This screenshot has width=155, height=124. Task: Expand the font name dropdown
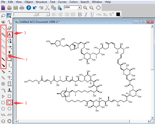[x=35, y=14]
